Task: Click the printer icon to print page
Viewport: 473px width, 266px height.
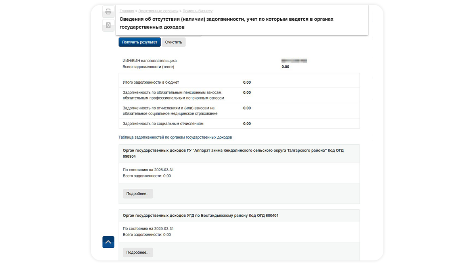Action: pyautogui.click(x=108, y=12)
